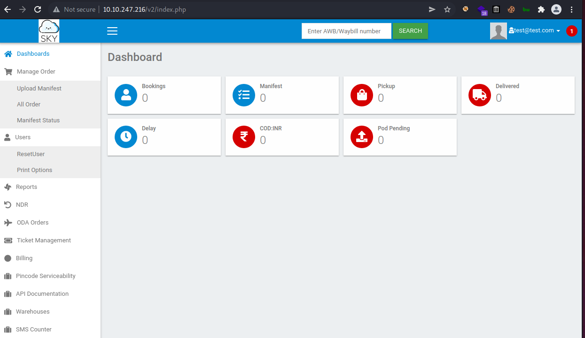Toggle the hamburger menu icon
The width and height of the screenshot is (585, 338).
click(112, 31)
